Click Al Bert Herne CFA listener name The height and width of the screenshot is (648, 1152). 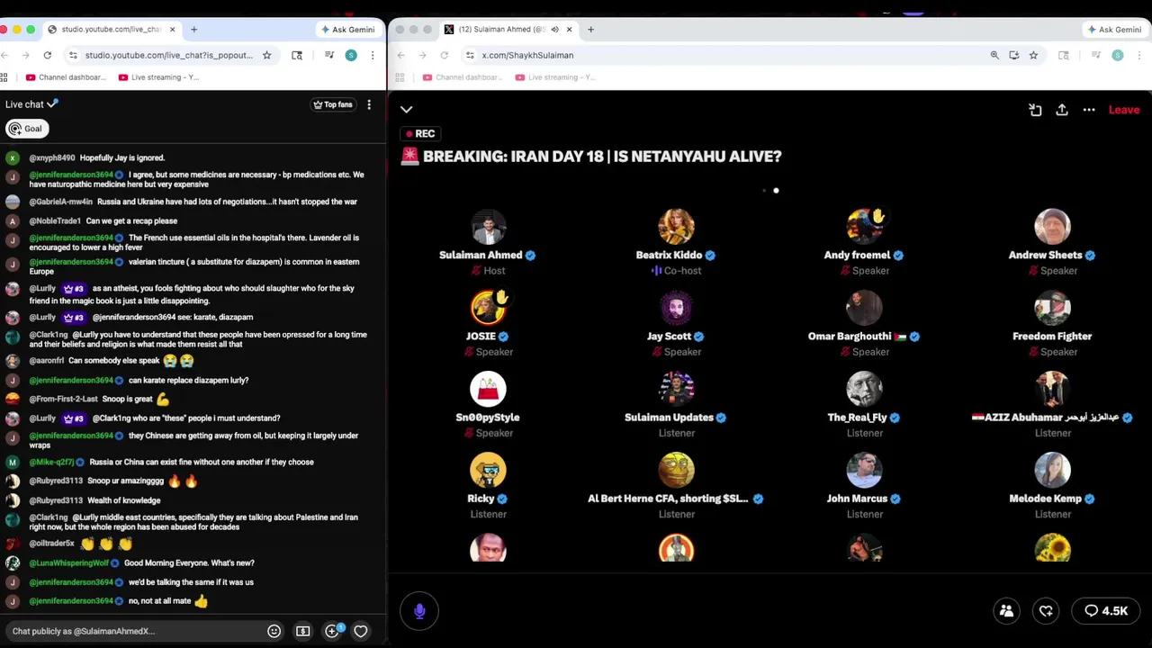pyautogui.click(x=668, y=499)
